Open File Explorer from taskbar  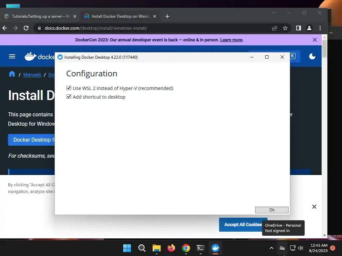click(157, 248)
